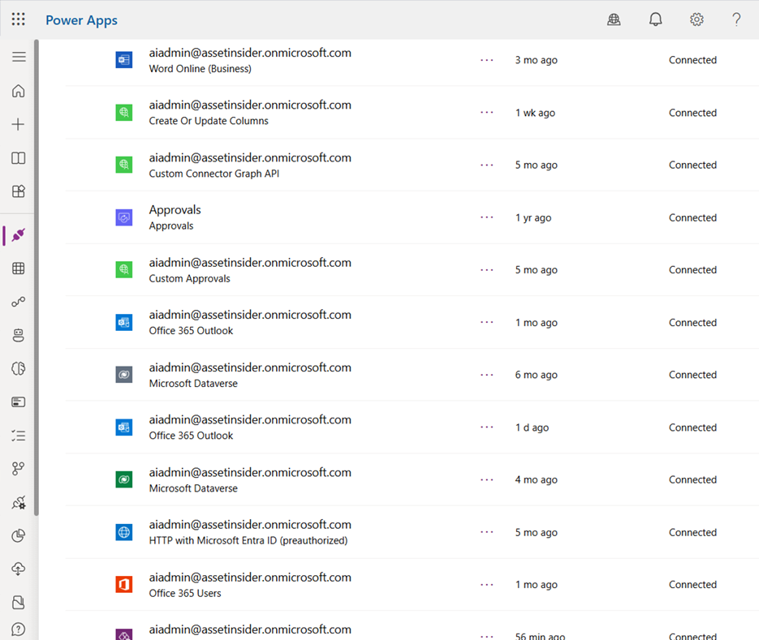Viewport: 759px width, 640px height.
Task: Open the settings gear in the header
Action: pyautogui.click(x=696, y=19)
